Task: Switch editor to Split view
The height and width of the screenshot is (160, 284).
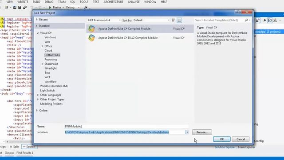Action: [x=14, y=147]
